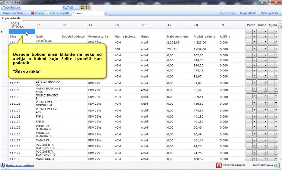Viewport: 282px width, 170px height.
Task: Select price cell "4.325,00"
Action: [206, 43]
